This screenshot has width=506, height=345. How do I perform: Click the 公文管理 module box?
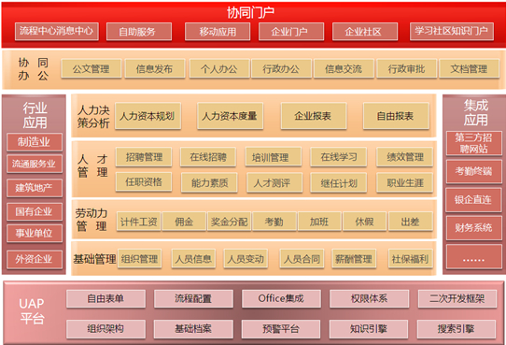(x=91, y=69)
